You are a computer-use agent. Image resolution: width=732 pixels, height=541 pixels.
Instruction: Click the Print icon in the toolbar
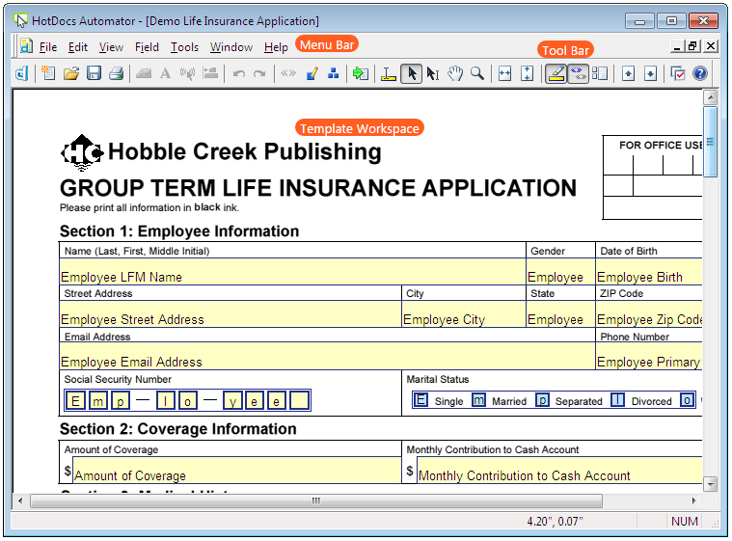[x=116, y=73]
